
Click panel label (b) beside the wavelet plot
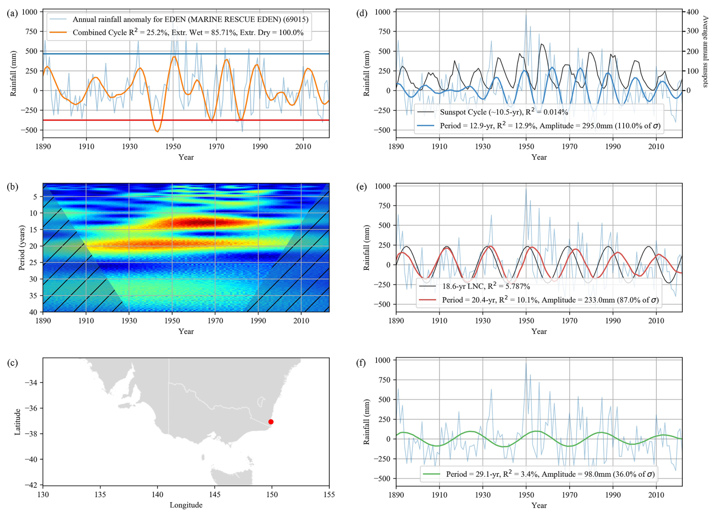[12, 187]
